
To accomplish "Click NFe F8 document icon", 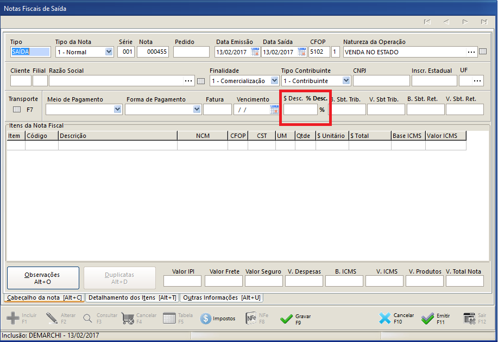I will (x=251, y=318).
